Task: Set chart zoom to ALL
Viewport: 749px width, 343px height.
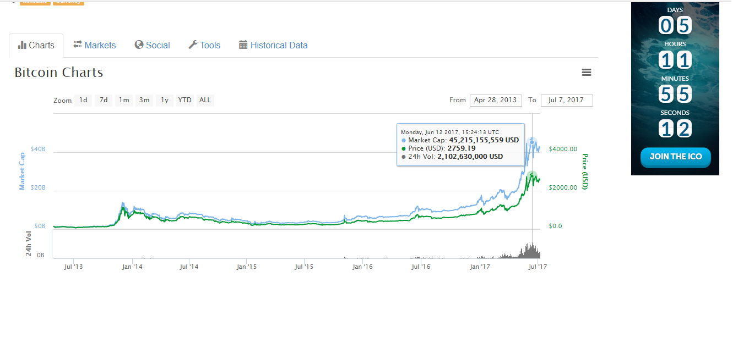Action: tap(205, 100)
